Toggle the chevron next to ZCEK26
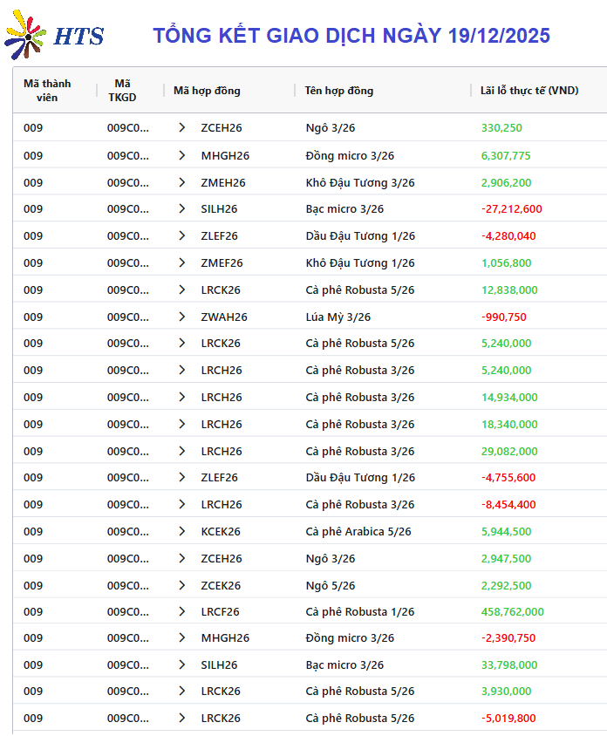This screenshot has width=607, height=736. point(182,585)
